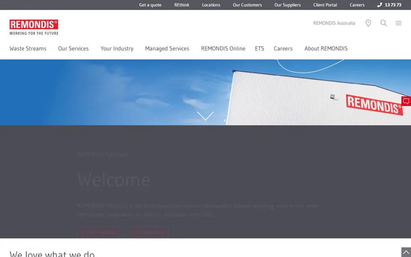
Task: Open Careers in the top utility bar
Action: pyautogui.click(x=357, y=5)
